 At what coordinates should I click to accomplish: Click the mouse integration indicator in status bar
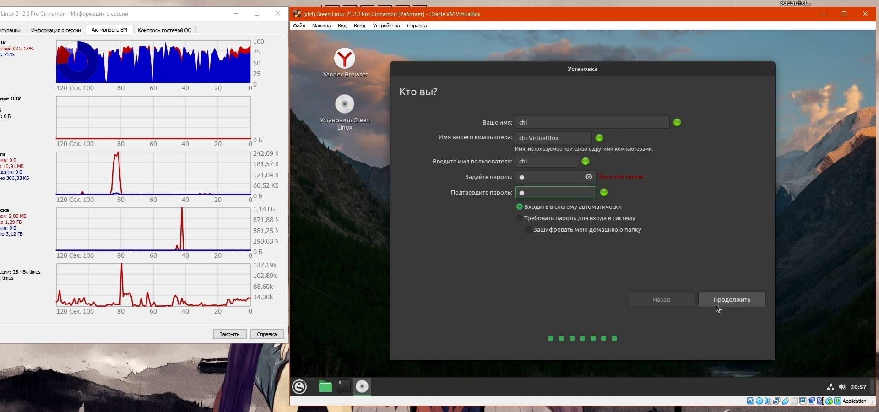point(829,401)
